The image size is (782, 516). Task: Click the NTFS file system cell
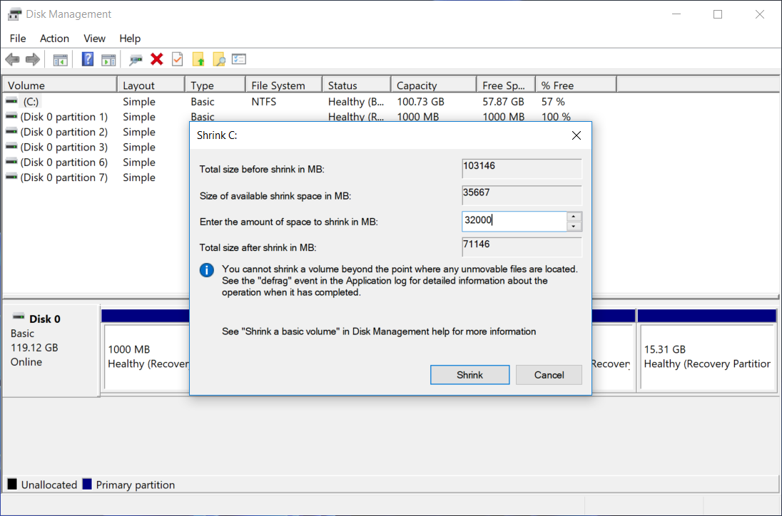pyautogui.click(x=264, y=102)
